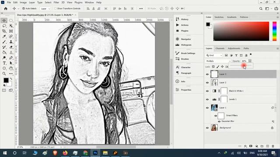The height and width of the screenshot is (157, 280).
Task: Create new layer with plus icon
Action: tap(267, 146)
